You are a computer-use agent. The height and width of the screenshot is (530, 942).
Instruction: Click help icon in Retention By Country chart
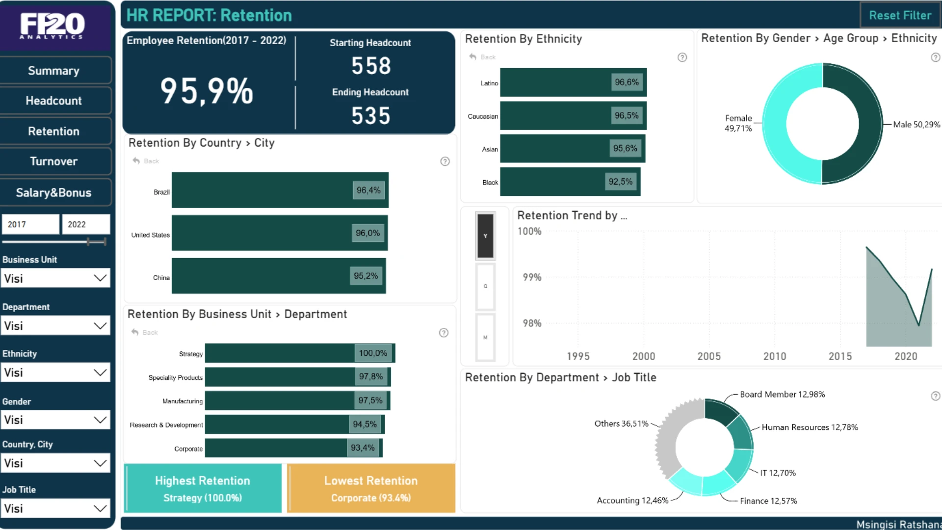(x=445, y=161)
